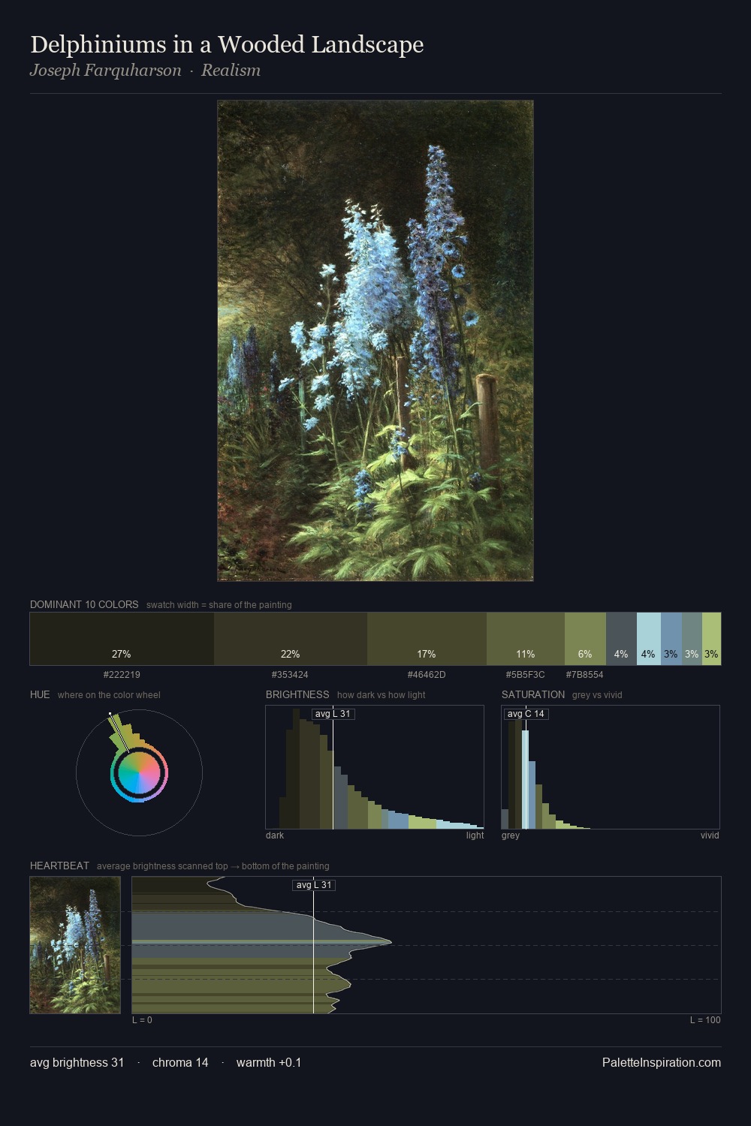The width and height of the screenshot is (751, 1126).
Task: Select the 6% green swatch #7B8554
Action: (585, 639)
